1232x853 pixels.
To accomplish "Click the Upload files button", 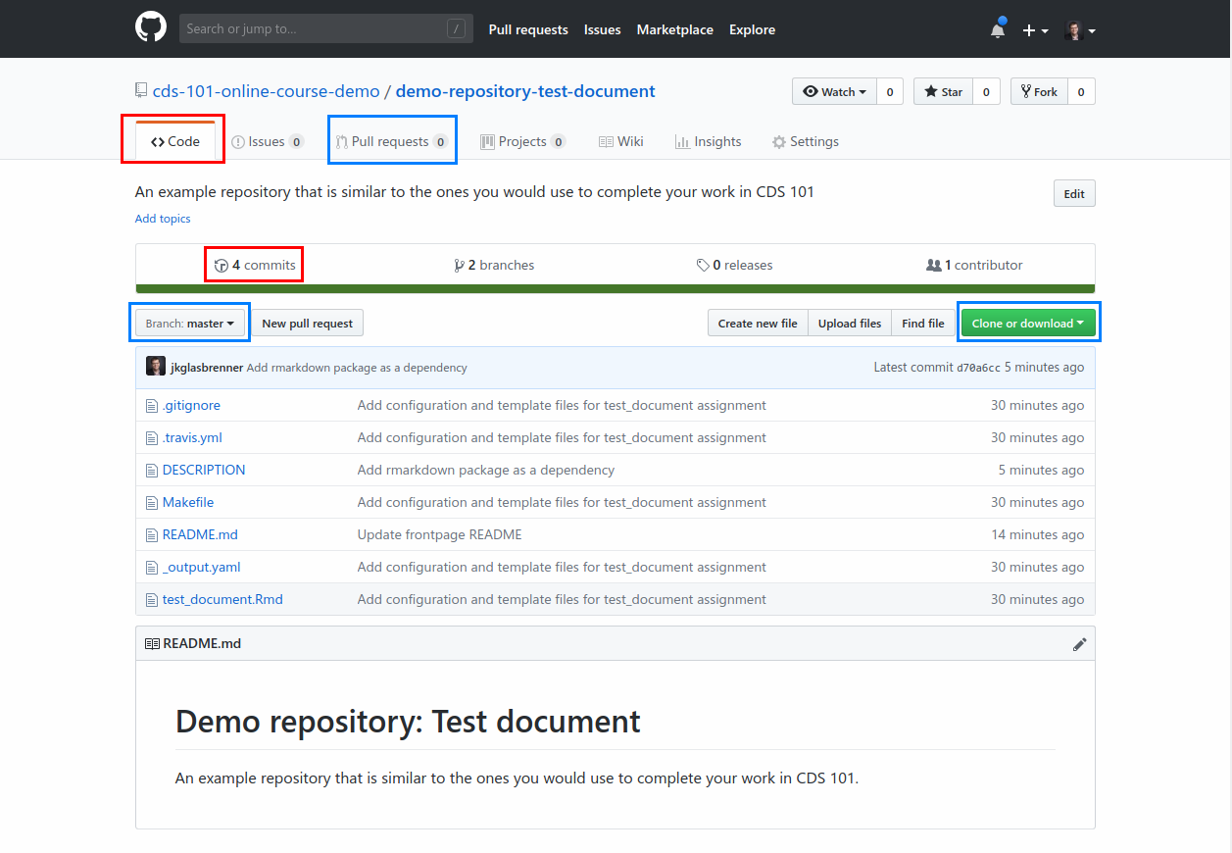I will point(850,324).
